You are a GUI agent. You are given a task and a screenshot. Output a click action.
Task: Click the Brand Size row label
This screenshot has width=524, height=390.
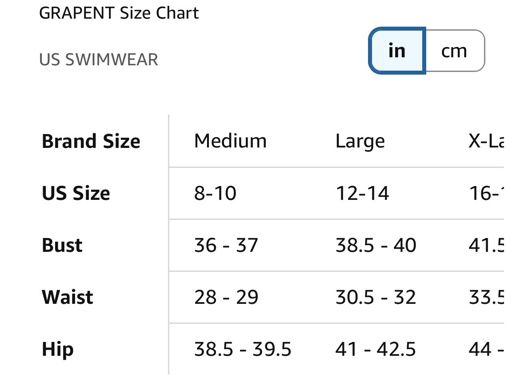coord(90,141)
